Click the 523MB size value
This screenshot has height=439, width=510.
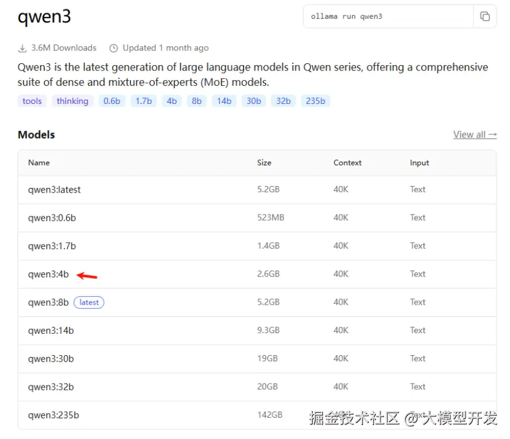pyautogui.click(x=271, y=217)
